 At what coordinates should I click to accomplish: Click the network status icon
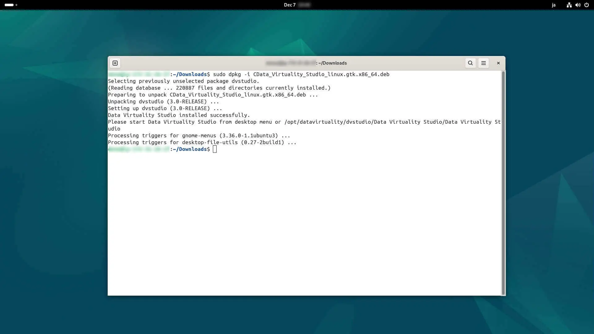(x=569, y=5)
